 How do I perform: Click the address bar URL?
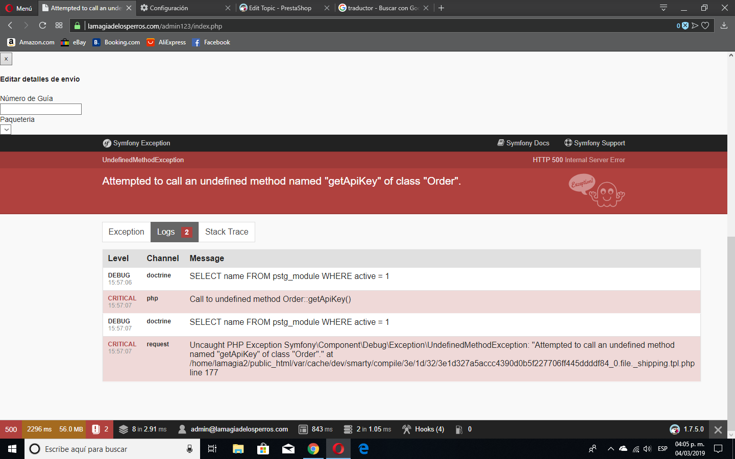(x=155, y=26)
